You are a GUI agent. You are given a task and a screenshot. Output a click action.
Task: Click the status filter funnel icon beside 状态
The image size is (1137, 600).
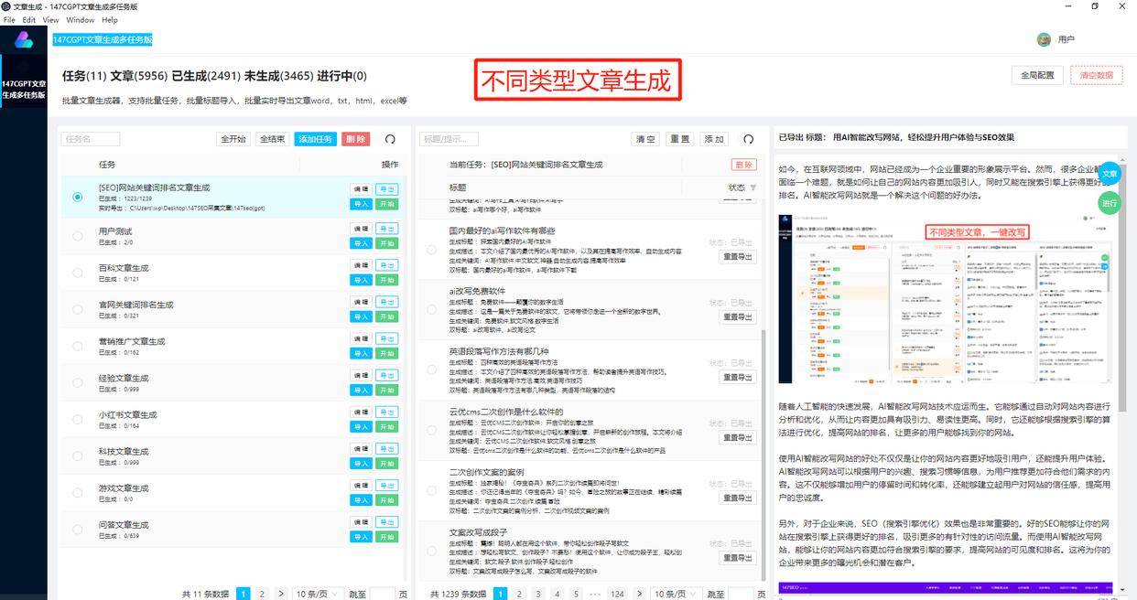click(753, 187)
